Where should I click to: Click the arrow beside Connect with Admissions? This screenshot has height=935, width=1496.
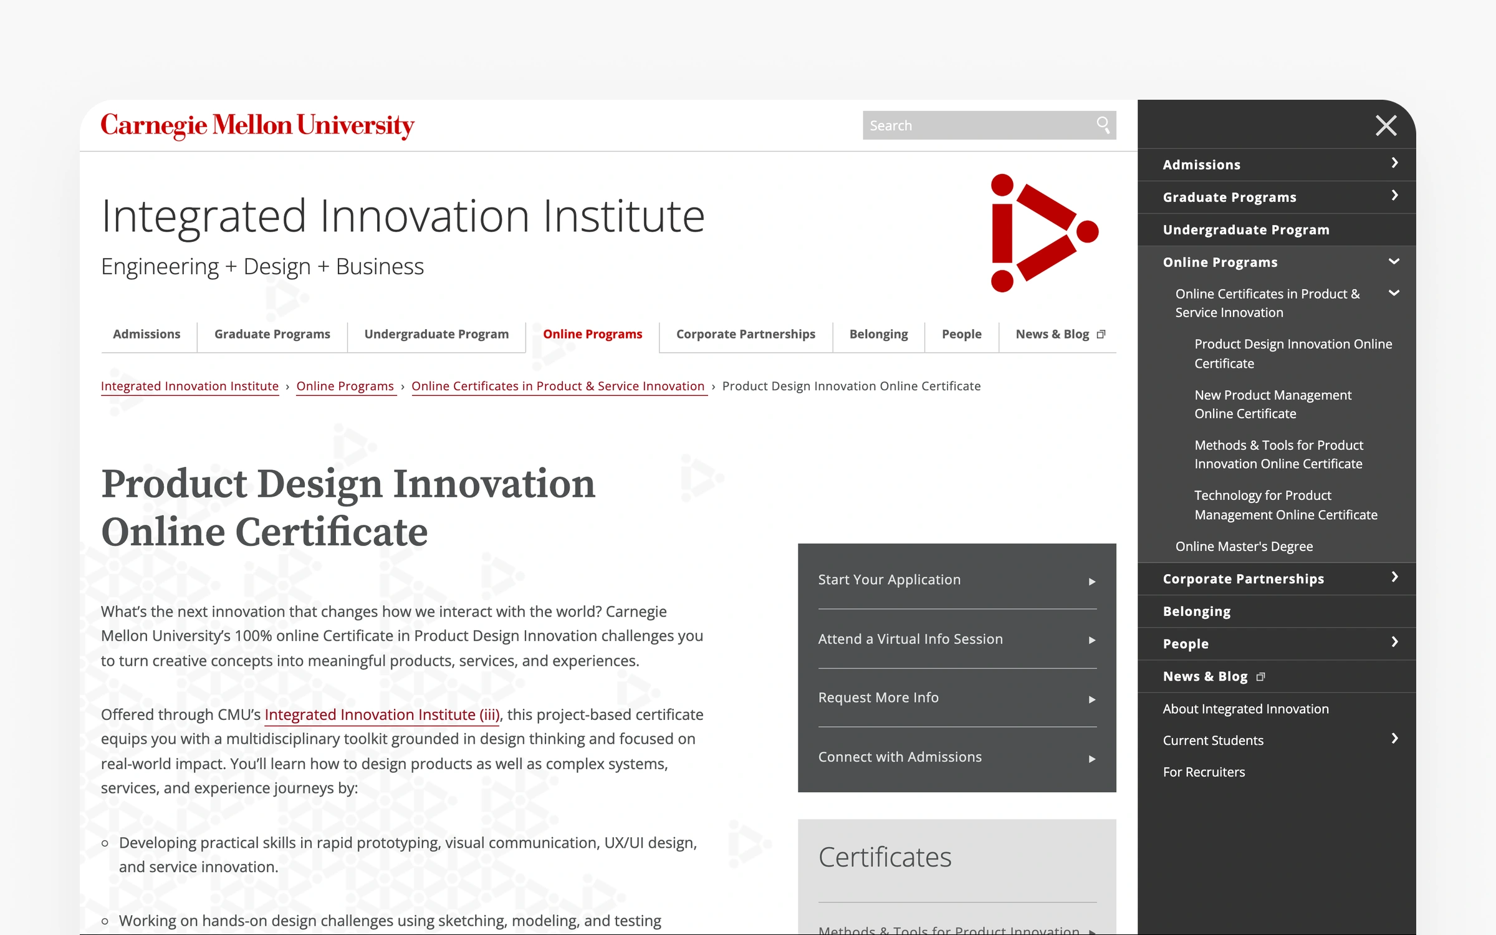click(1092, 759)
